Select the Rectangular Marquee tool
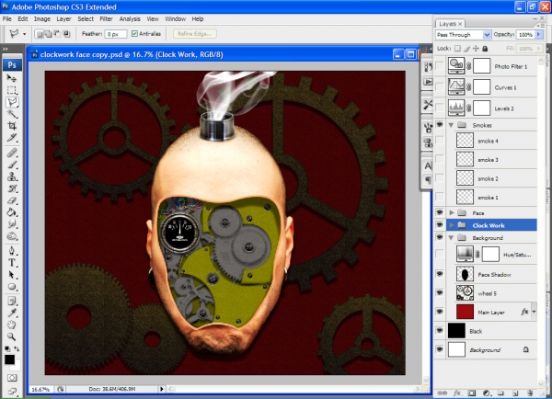Screen dimensions: 552x399 [x=12, y=90]
